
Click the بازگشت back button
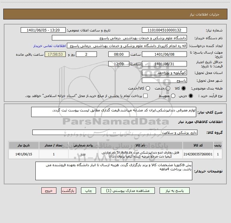coord(69,191)
